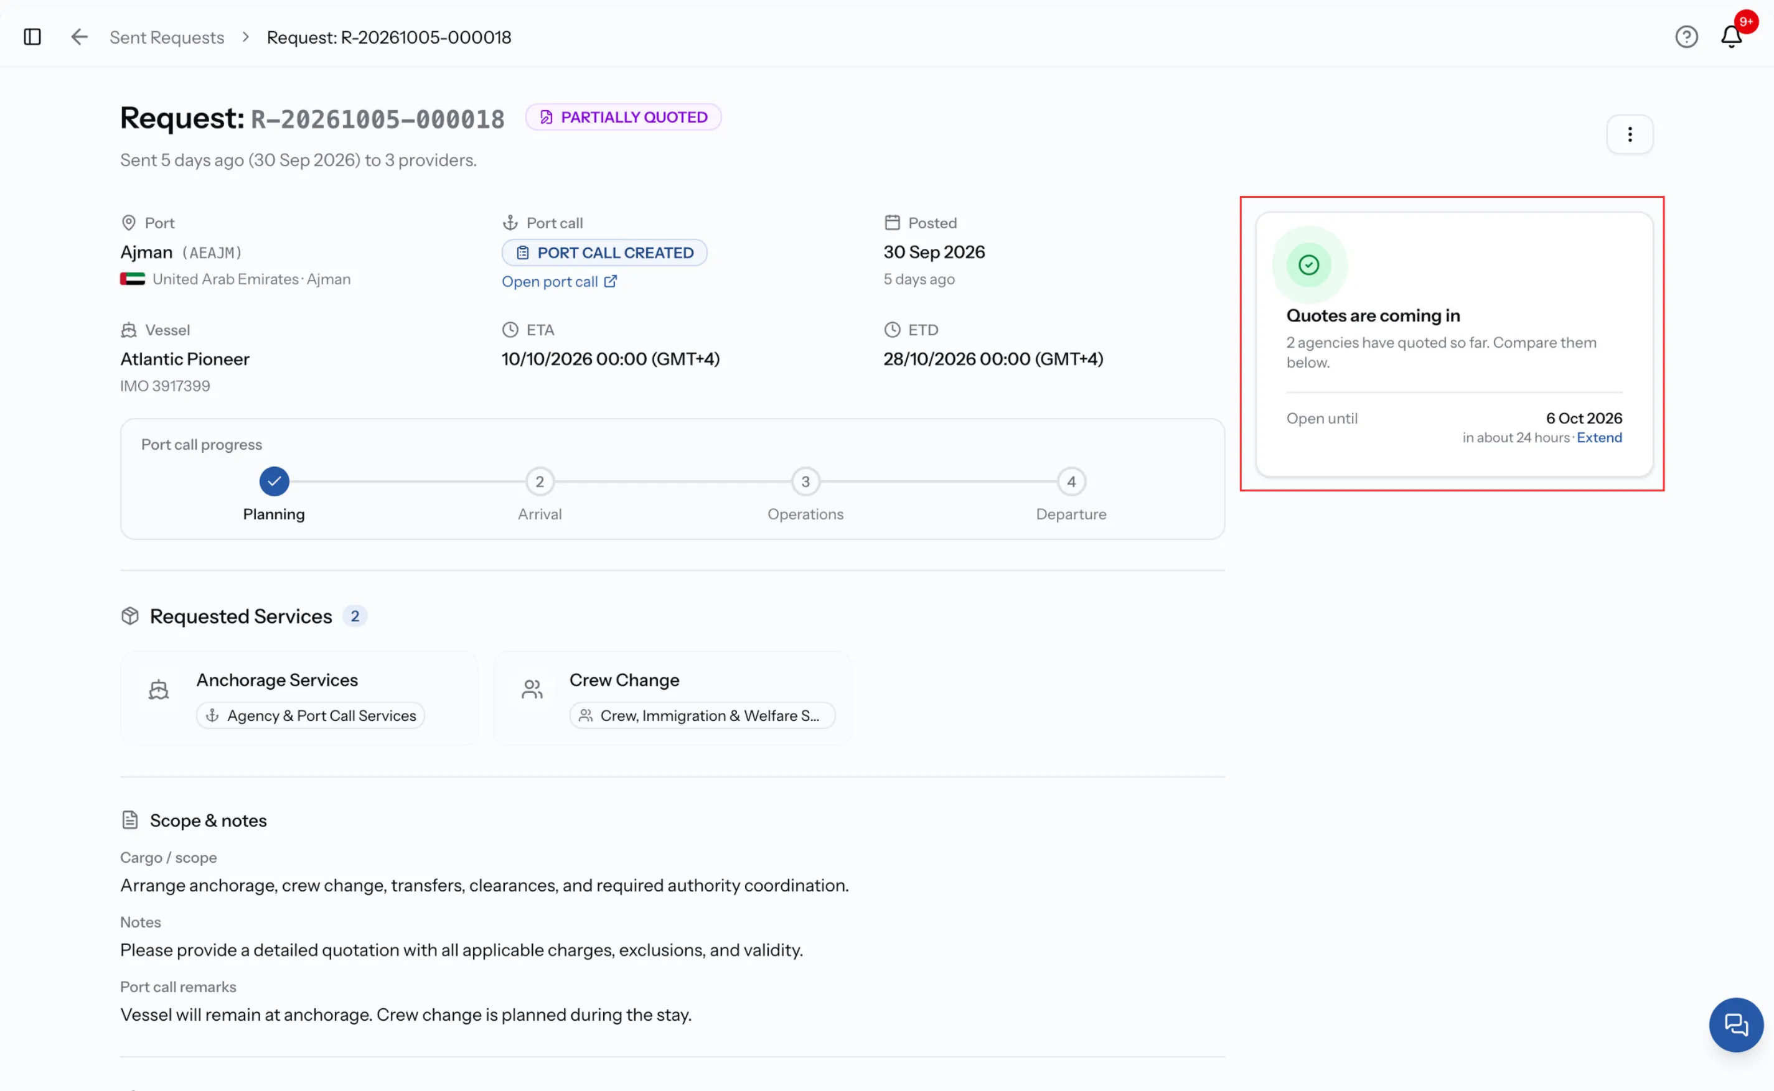Click the Requested Services count badge
Image resolution: width=1774 pixels, height=1091 pixels.
(355, 617)
